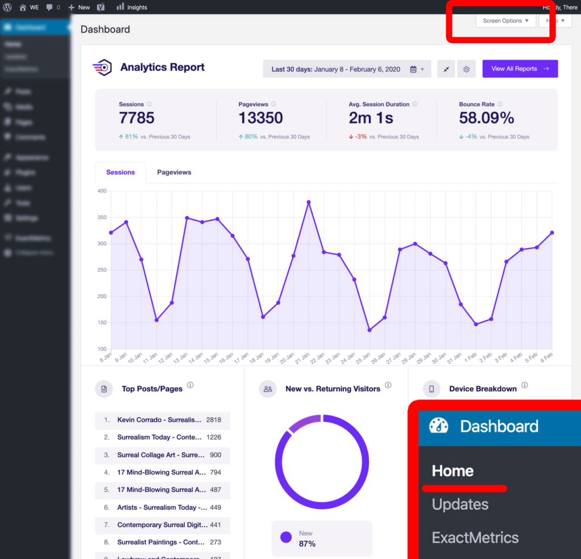
Task: Click the New vs. Returning Visitors people icon
Action: pyautogui.click(x=268, y=389)
